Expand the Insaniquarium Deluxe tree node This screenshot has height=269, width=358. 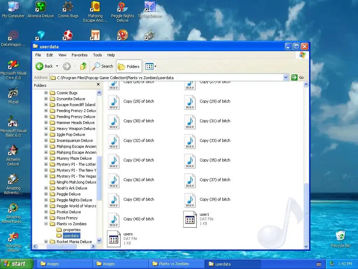pos(46,140)
